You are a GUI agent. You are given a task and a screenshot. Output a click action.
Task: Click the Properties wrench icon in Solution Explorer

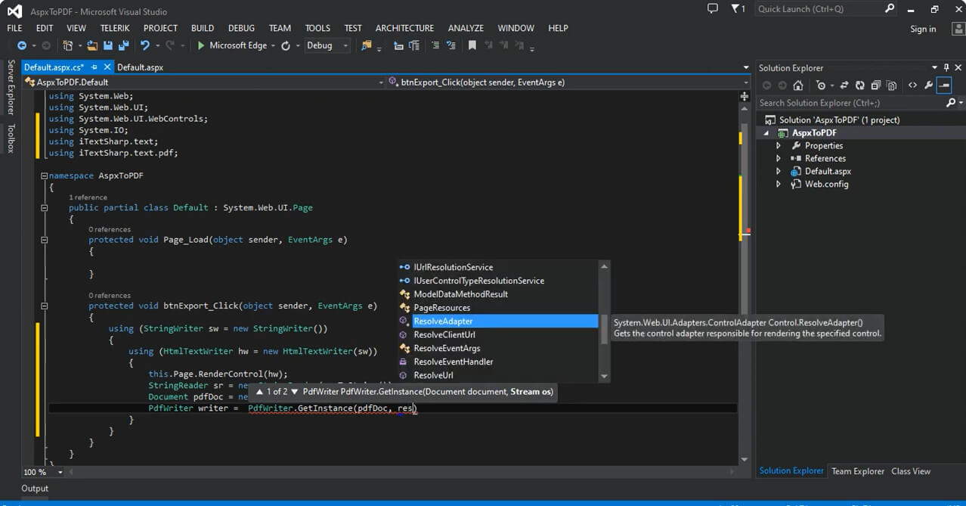[x=928, y=85]
